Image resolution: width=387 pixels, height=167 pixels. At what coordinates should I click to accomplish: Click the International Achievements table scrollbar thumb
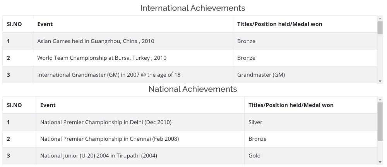(380, 28)
